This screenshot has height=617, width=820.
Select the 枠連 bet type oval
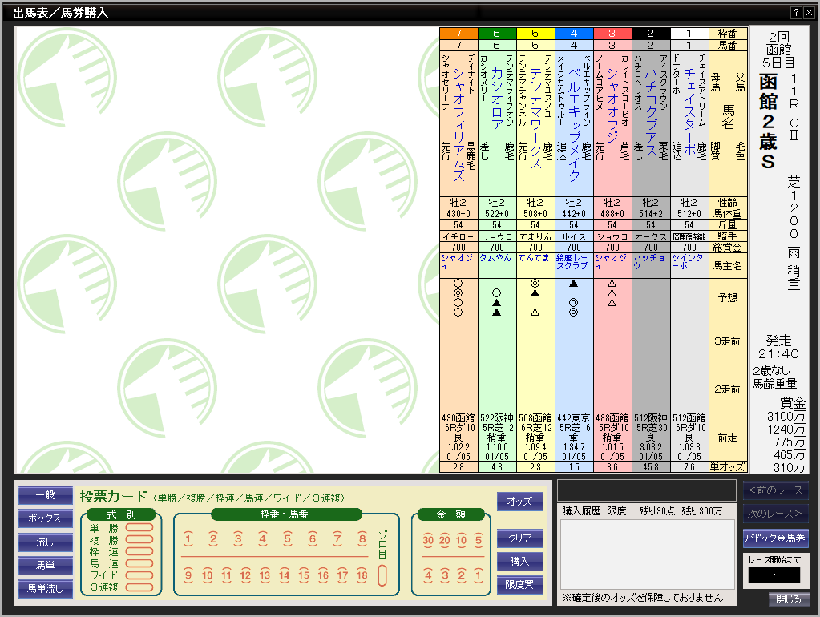coord(139,551)
